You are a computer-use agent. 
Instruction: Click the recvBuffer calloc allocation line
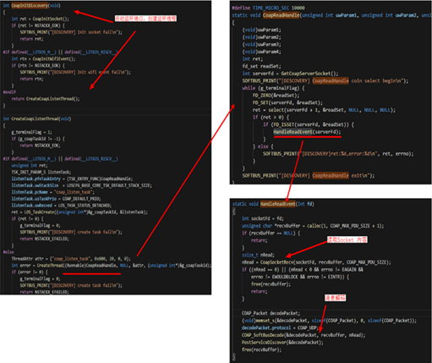click(x=313, y=226)
